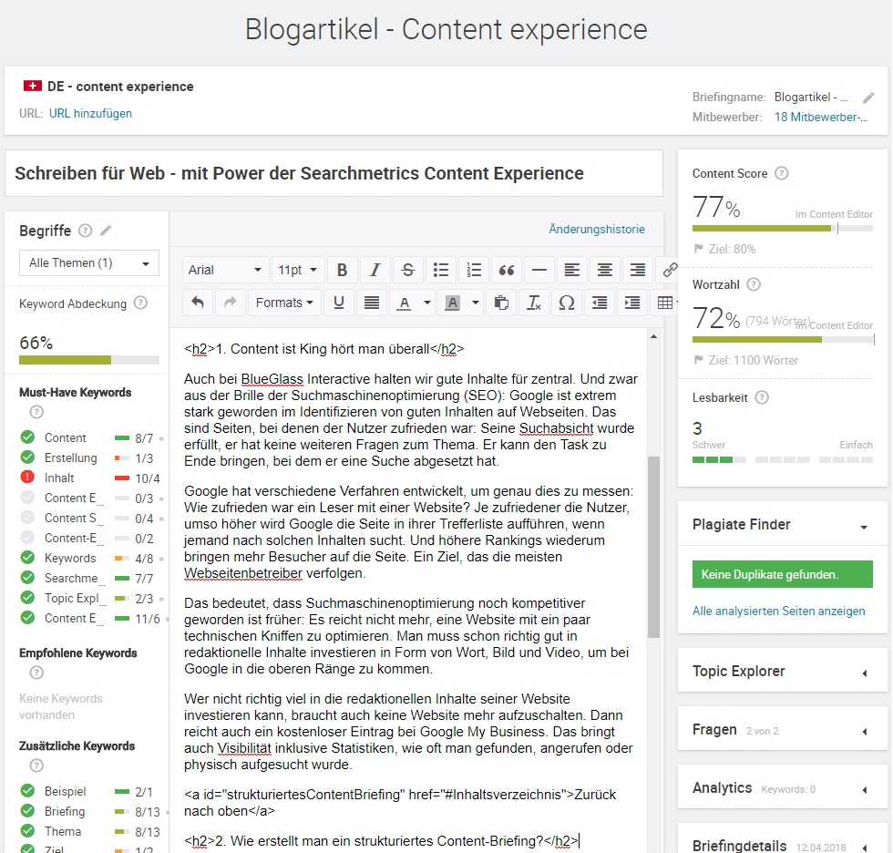This screenshot has height=853, width=893.
Task: Click the clear formatting icon
Action: [534, 303]
